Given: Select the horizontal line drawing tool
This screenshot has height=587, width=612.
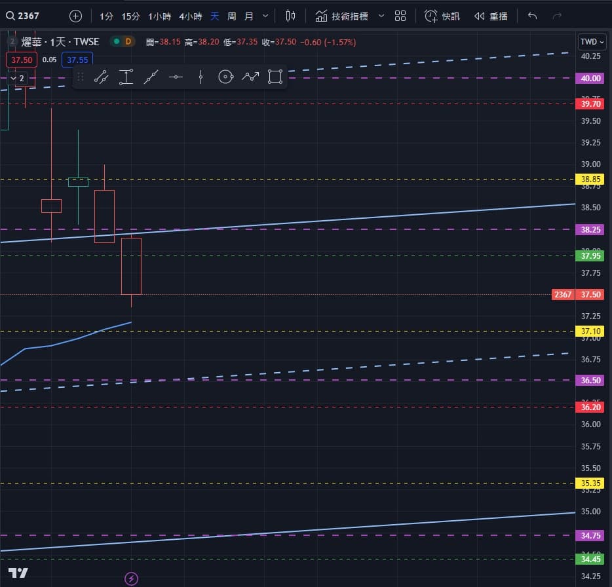Looking at the screenshot, I should (x=176, y=77).
